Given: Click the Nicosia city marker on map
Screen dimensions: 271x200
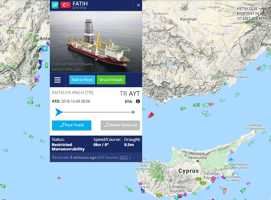Looking at the screenshot, I should coord(197,161).
